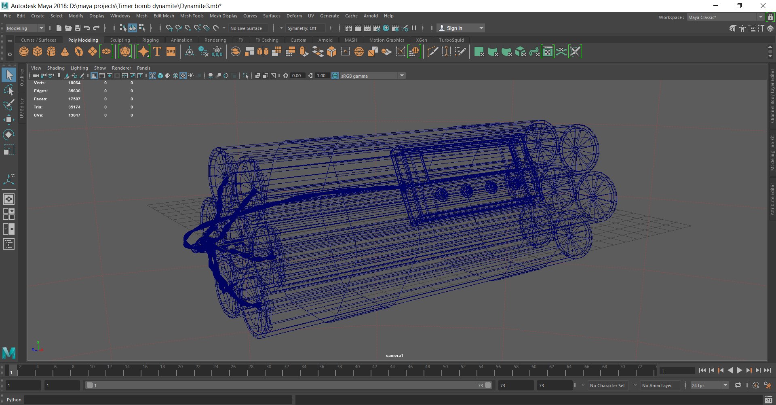The image size is (776, 405).
Task: Click the Bridge shelf icon
Action: click(x=318, y=52)
